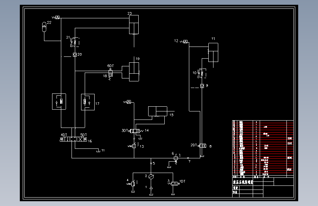The image size is (318, 206).
Task: Click the number label 15
Action: coord(172,115)
